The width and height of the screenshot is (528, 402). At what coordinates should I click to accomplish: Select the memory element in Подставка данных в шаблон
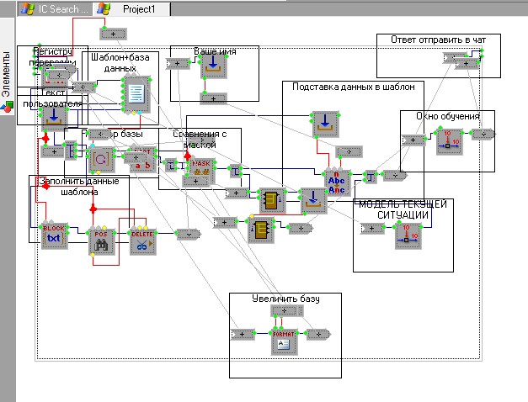click(x=323, y=123)
